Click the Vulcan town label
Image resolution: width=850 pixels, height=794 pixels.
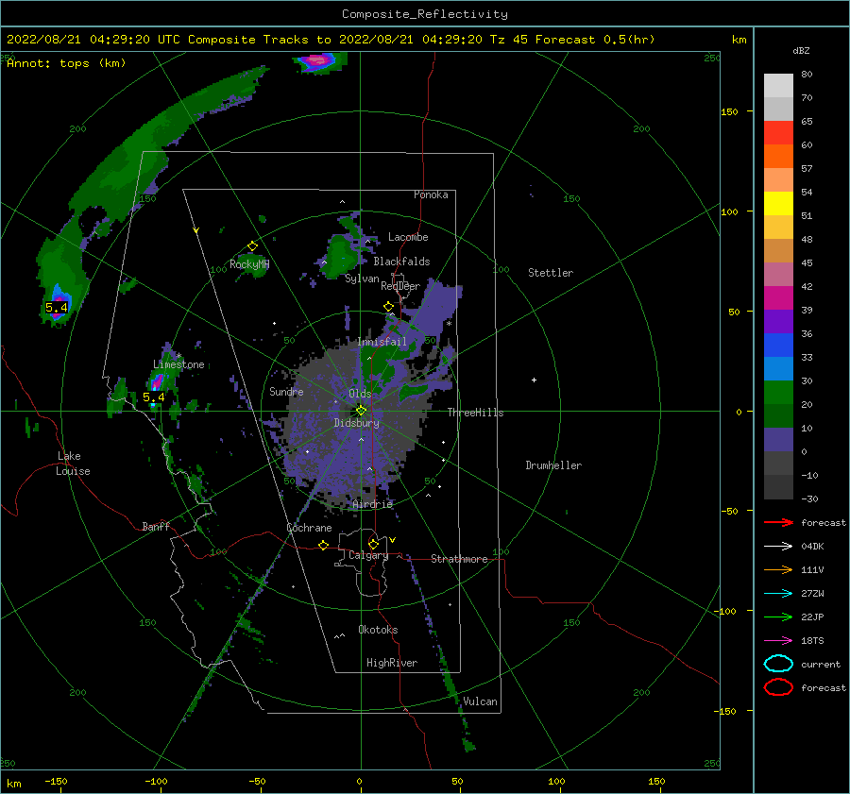(x=480, y=701)
